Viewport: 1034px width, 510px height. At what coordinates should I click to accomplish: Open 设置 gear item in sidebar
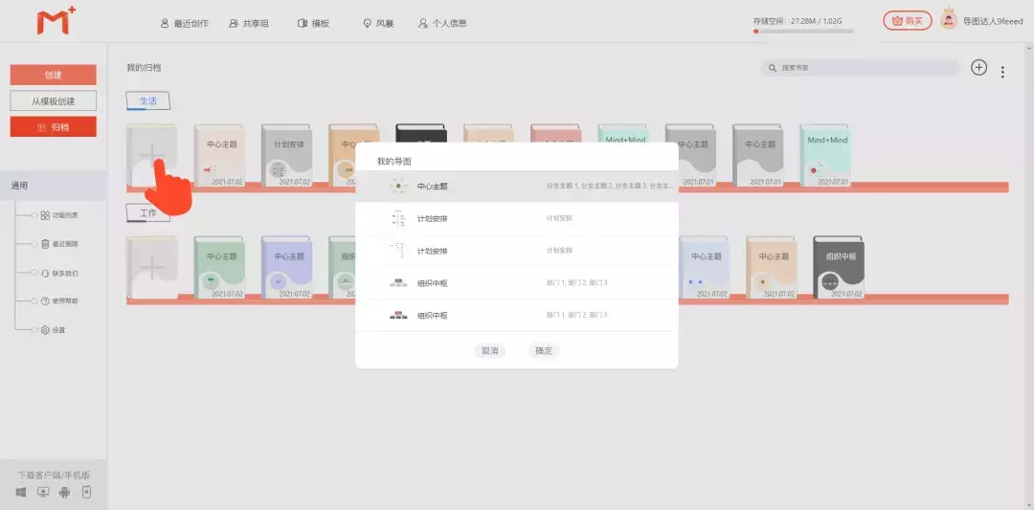[x=53, y=330]
